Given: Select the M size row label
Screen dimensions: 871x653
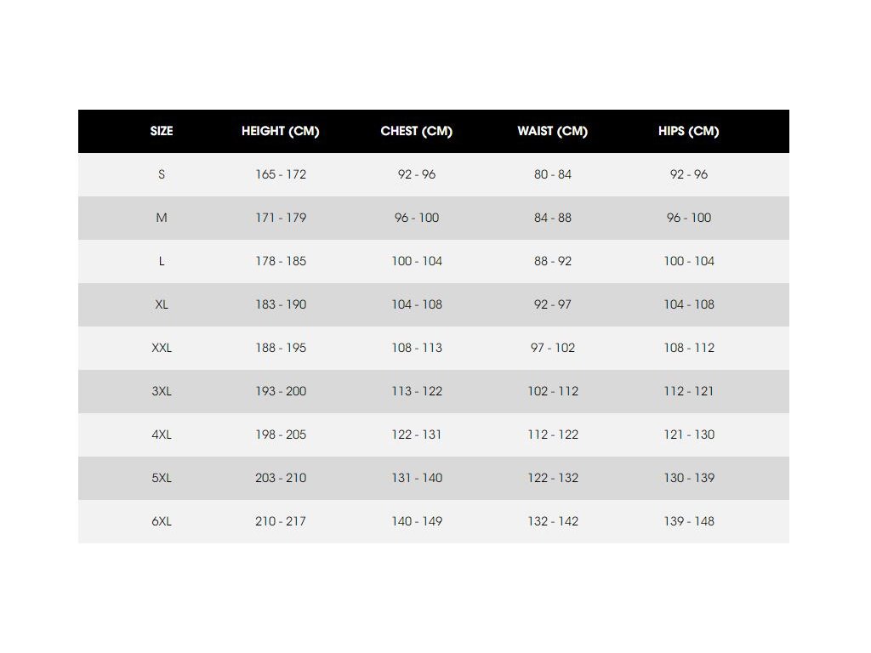Looking at the screenshot, I should [x=162, y=218].
